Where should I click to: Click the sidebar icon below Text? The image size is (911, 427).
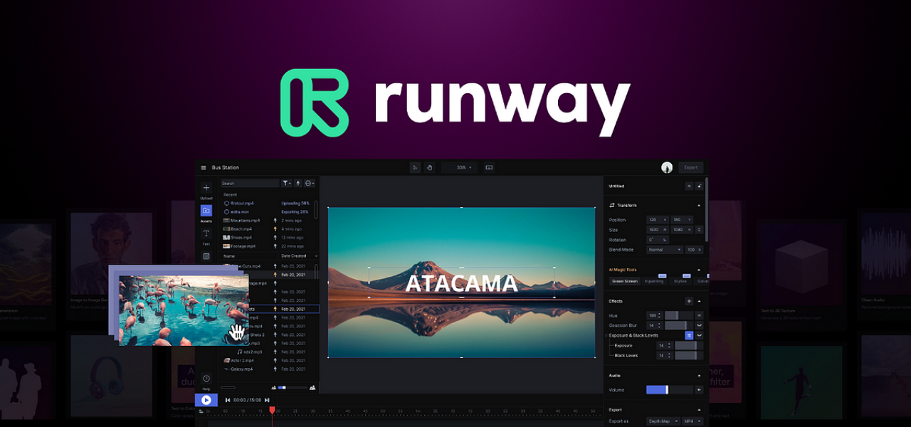click(206, 256)
